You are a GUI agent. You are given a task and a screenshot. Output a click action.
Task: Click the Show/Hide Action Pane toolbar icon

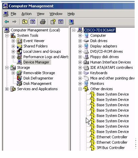pyautogui.click(x=61, y=22)
